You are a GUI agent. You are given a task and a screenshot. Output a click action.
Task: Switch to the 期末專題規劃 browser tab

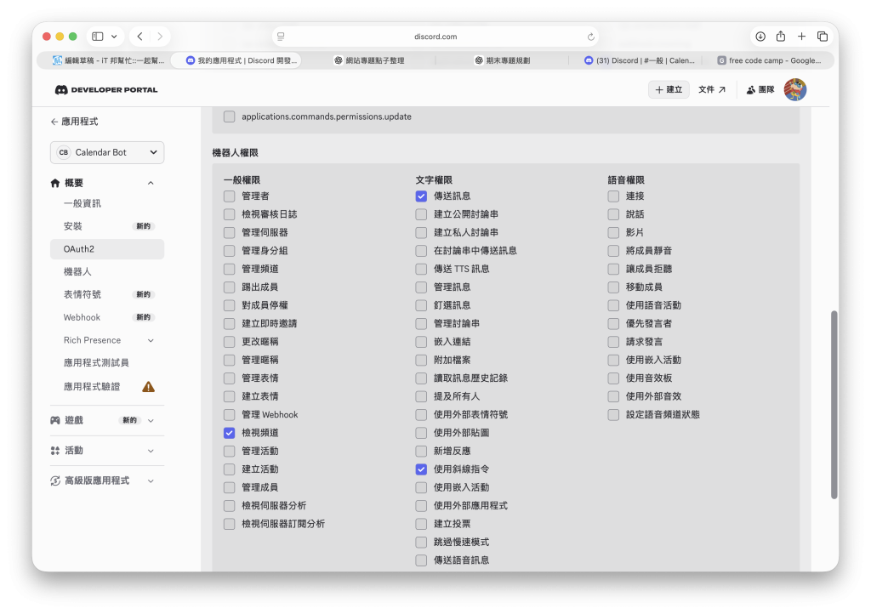click(x=502, y=60)
